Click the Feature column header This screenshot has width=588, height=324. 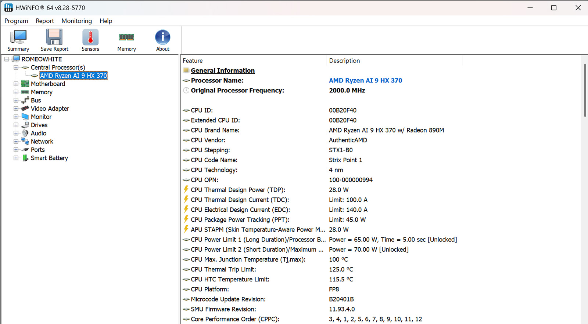[x=254, y=61]
